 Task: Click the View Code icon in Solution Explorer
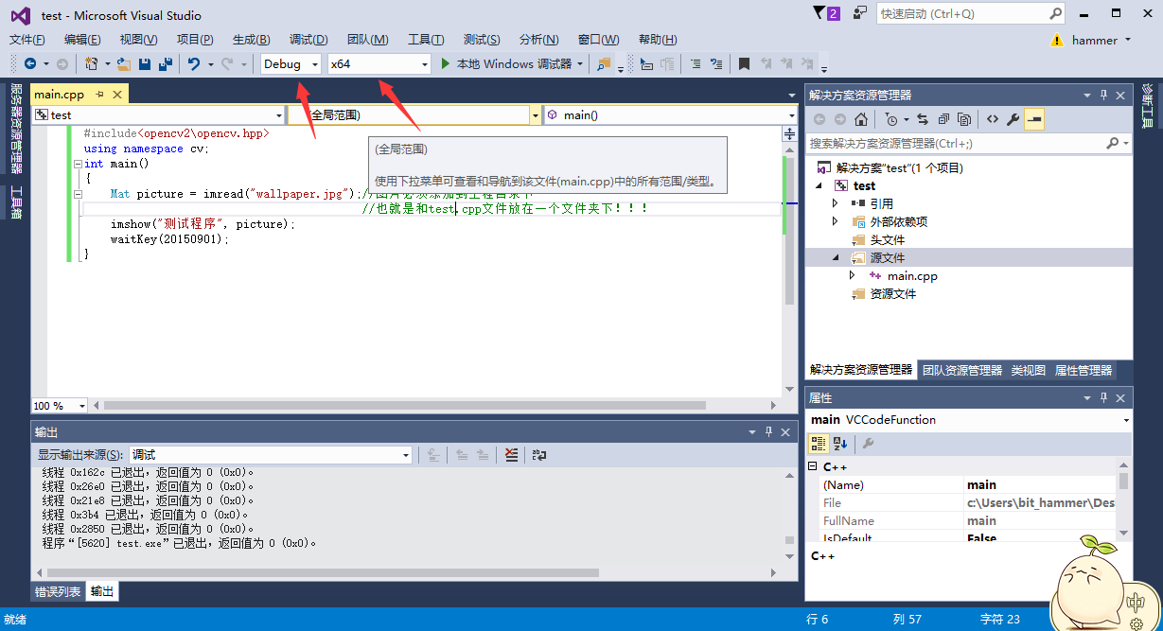pyautogui.click(x=992, y=119)
